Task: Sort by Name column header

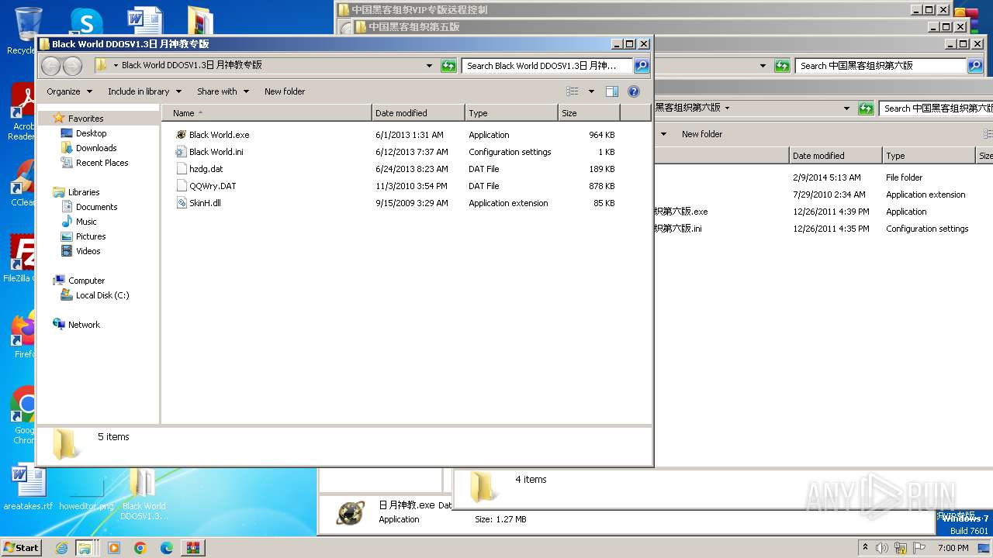Action: click(267, 113)
